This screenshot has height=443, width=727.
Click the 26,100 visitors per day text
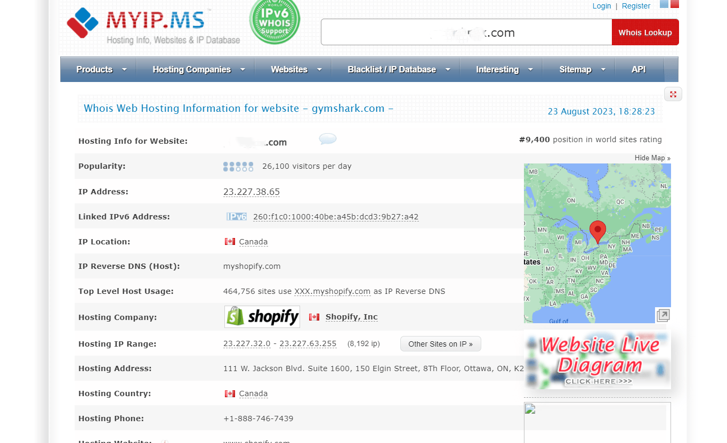307,166
